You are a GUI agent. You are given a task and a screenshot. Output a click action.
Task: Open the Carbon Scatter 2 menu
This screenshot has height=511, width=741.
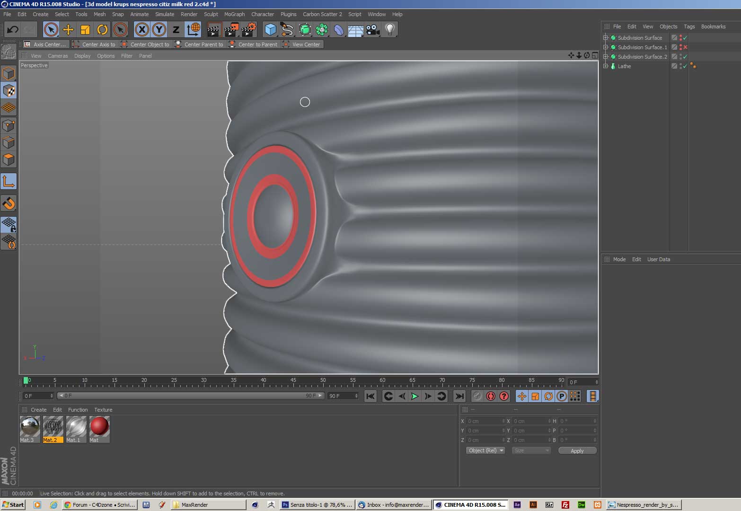322,14
